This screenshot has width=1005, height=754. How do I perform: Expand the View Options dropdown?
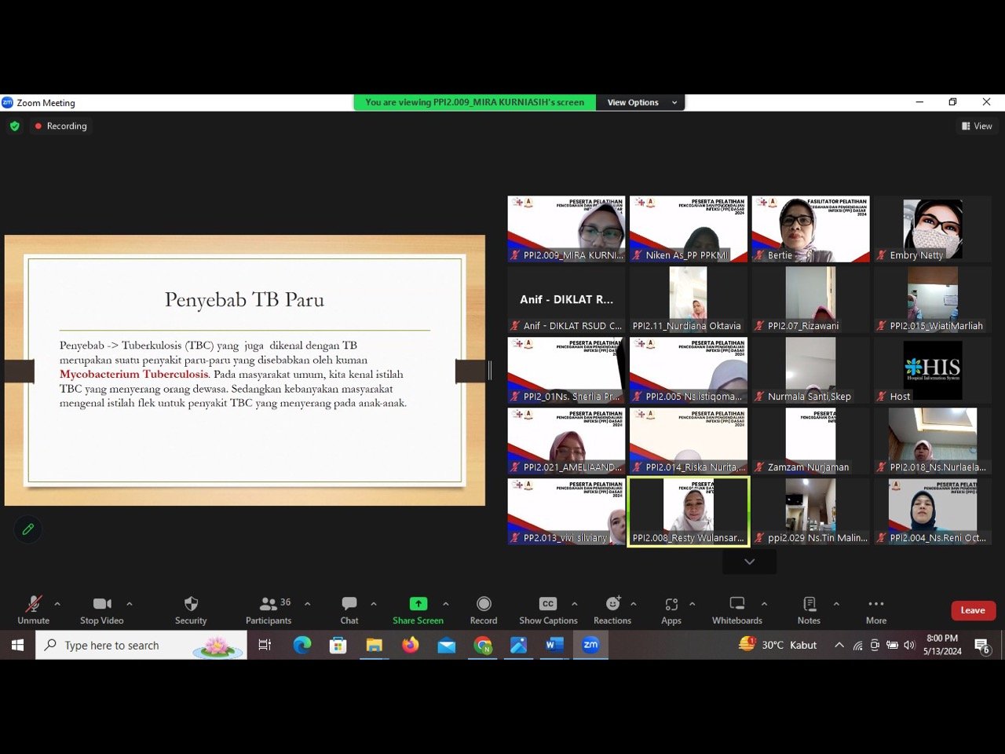(641, 102)
